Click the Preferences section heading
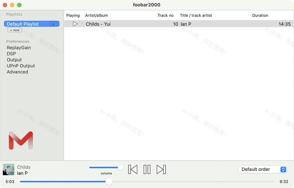 [18, 41]
